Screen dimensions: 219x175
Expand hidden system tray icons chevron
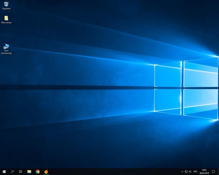click(182, 172)
